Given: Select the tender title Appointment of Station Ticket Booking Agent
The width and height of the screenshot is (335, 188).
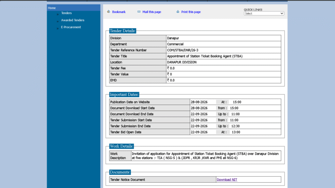Looking at the screenshot, I should point(205,56).
